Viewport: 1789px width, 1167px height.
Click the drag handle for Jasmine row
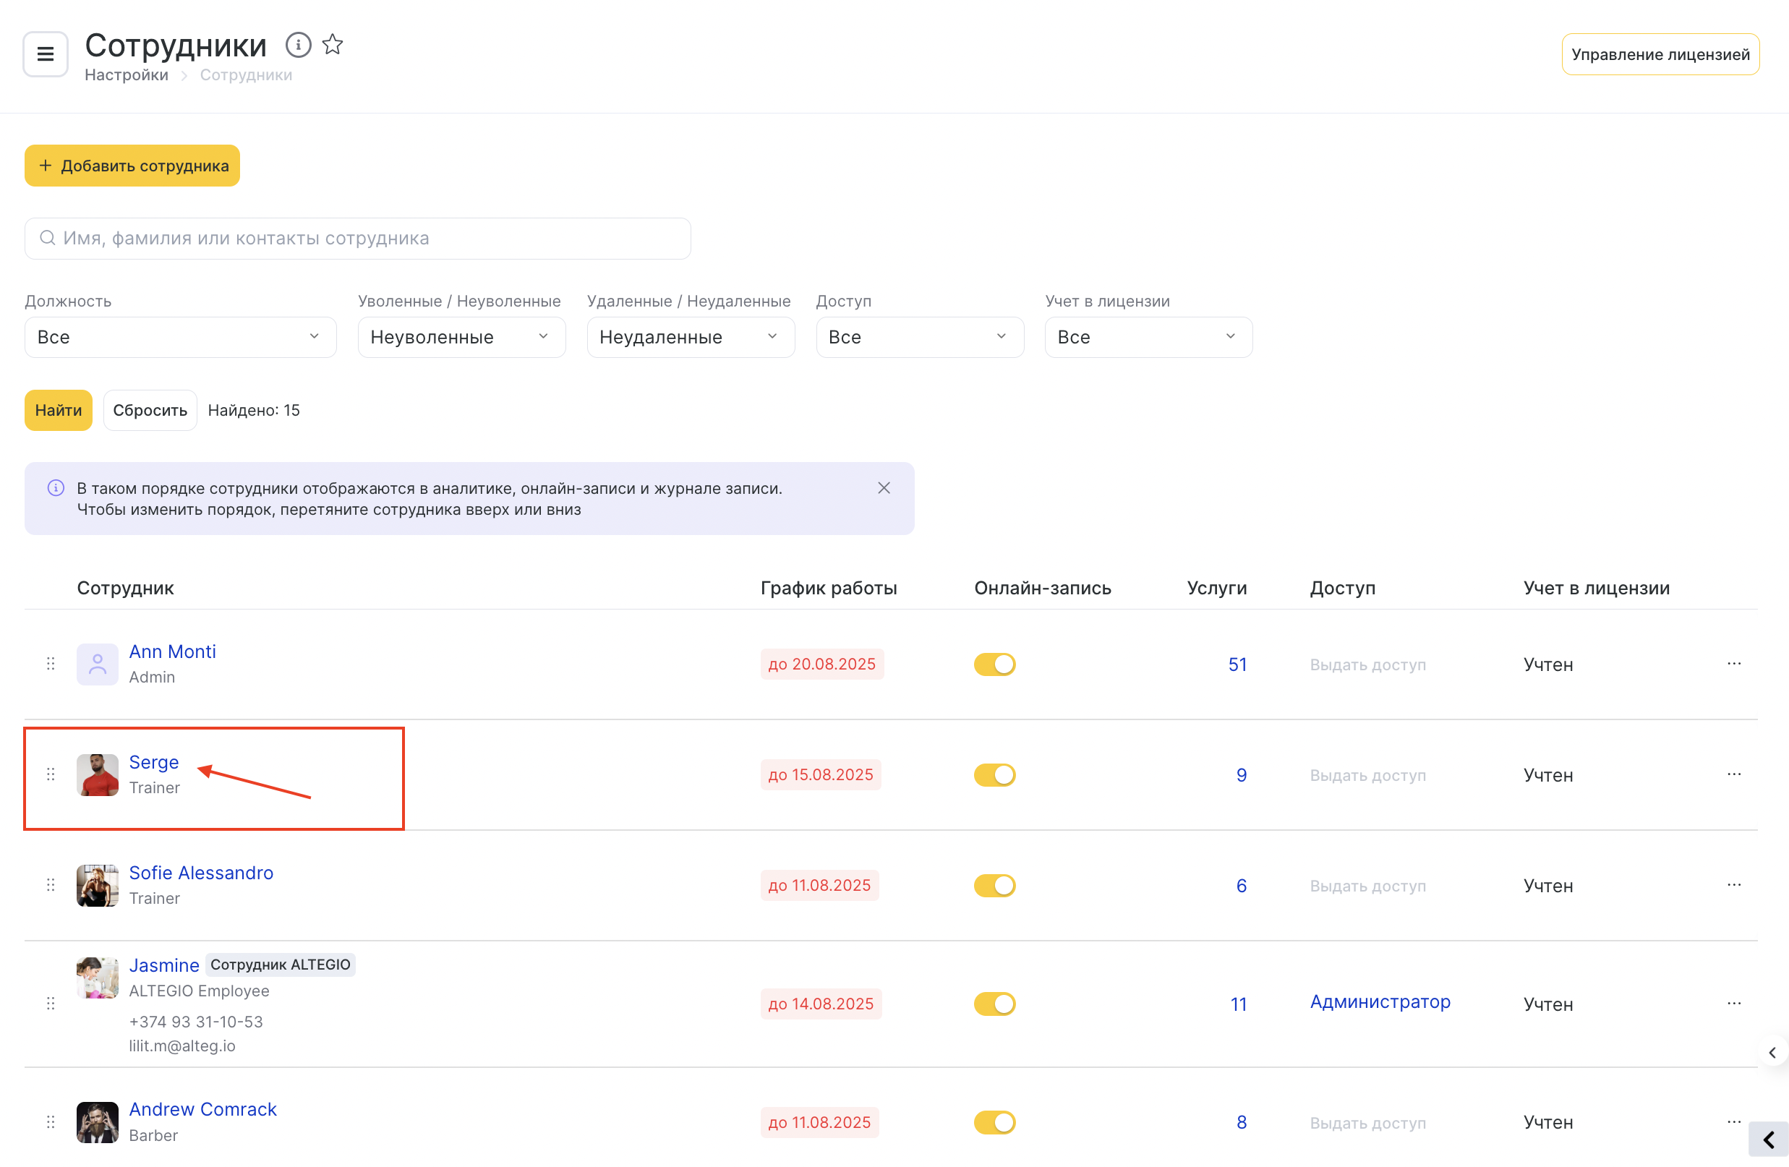(51, 1003)
